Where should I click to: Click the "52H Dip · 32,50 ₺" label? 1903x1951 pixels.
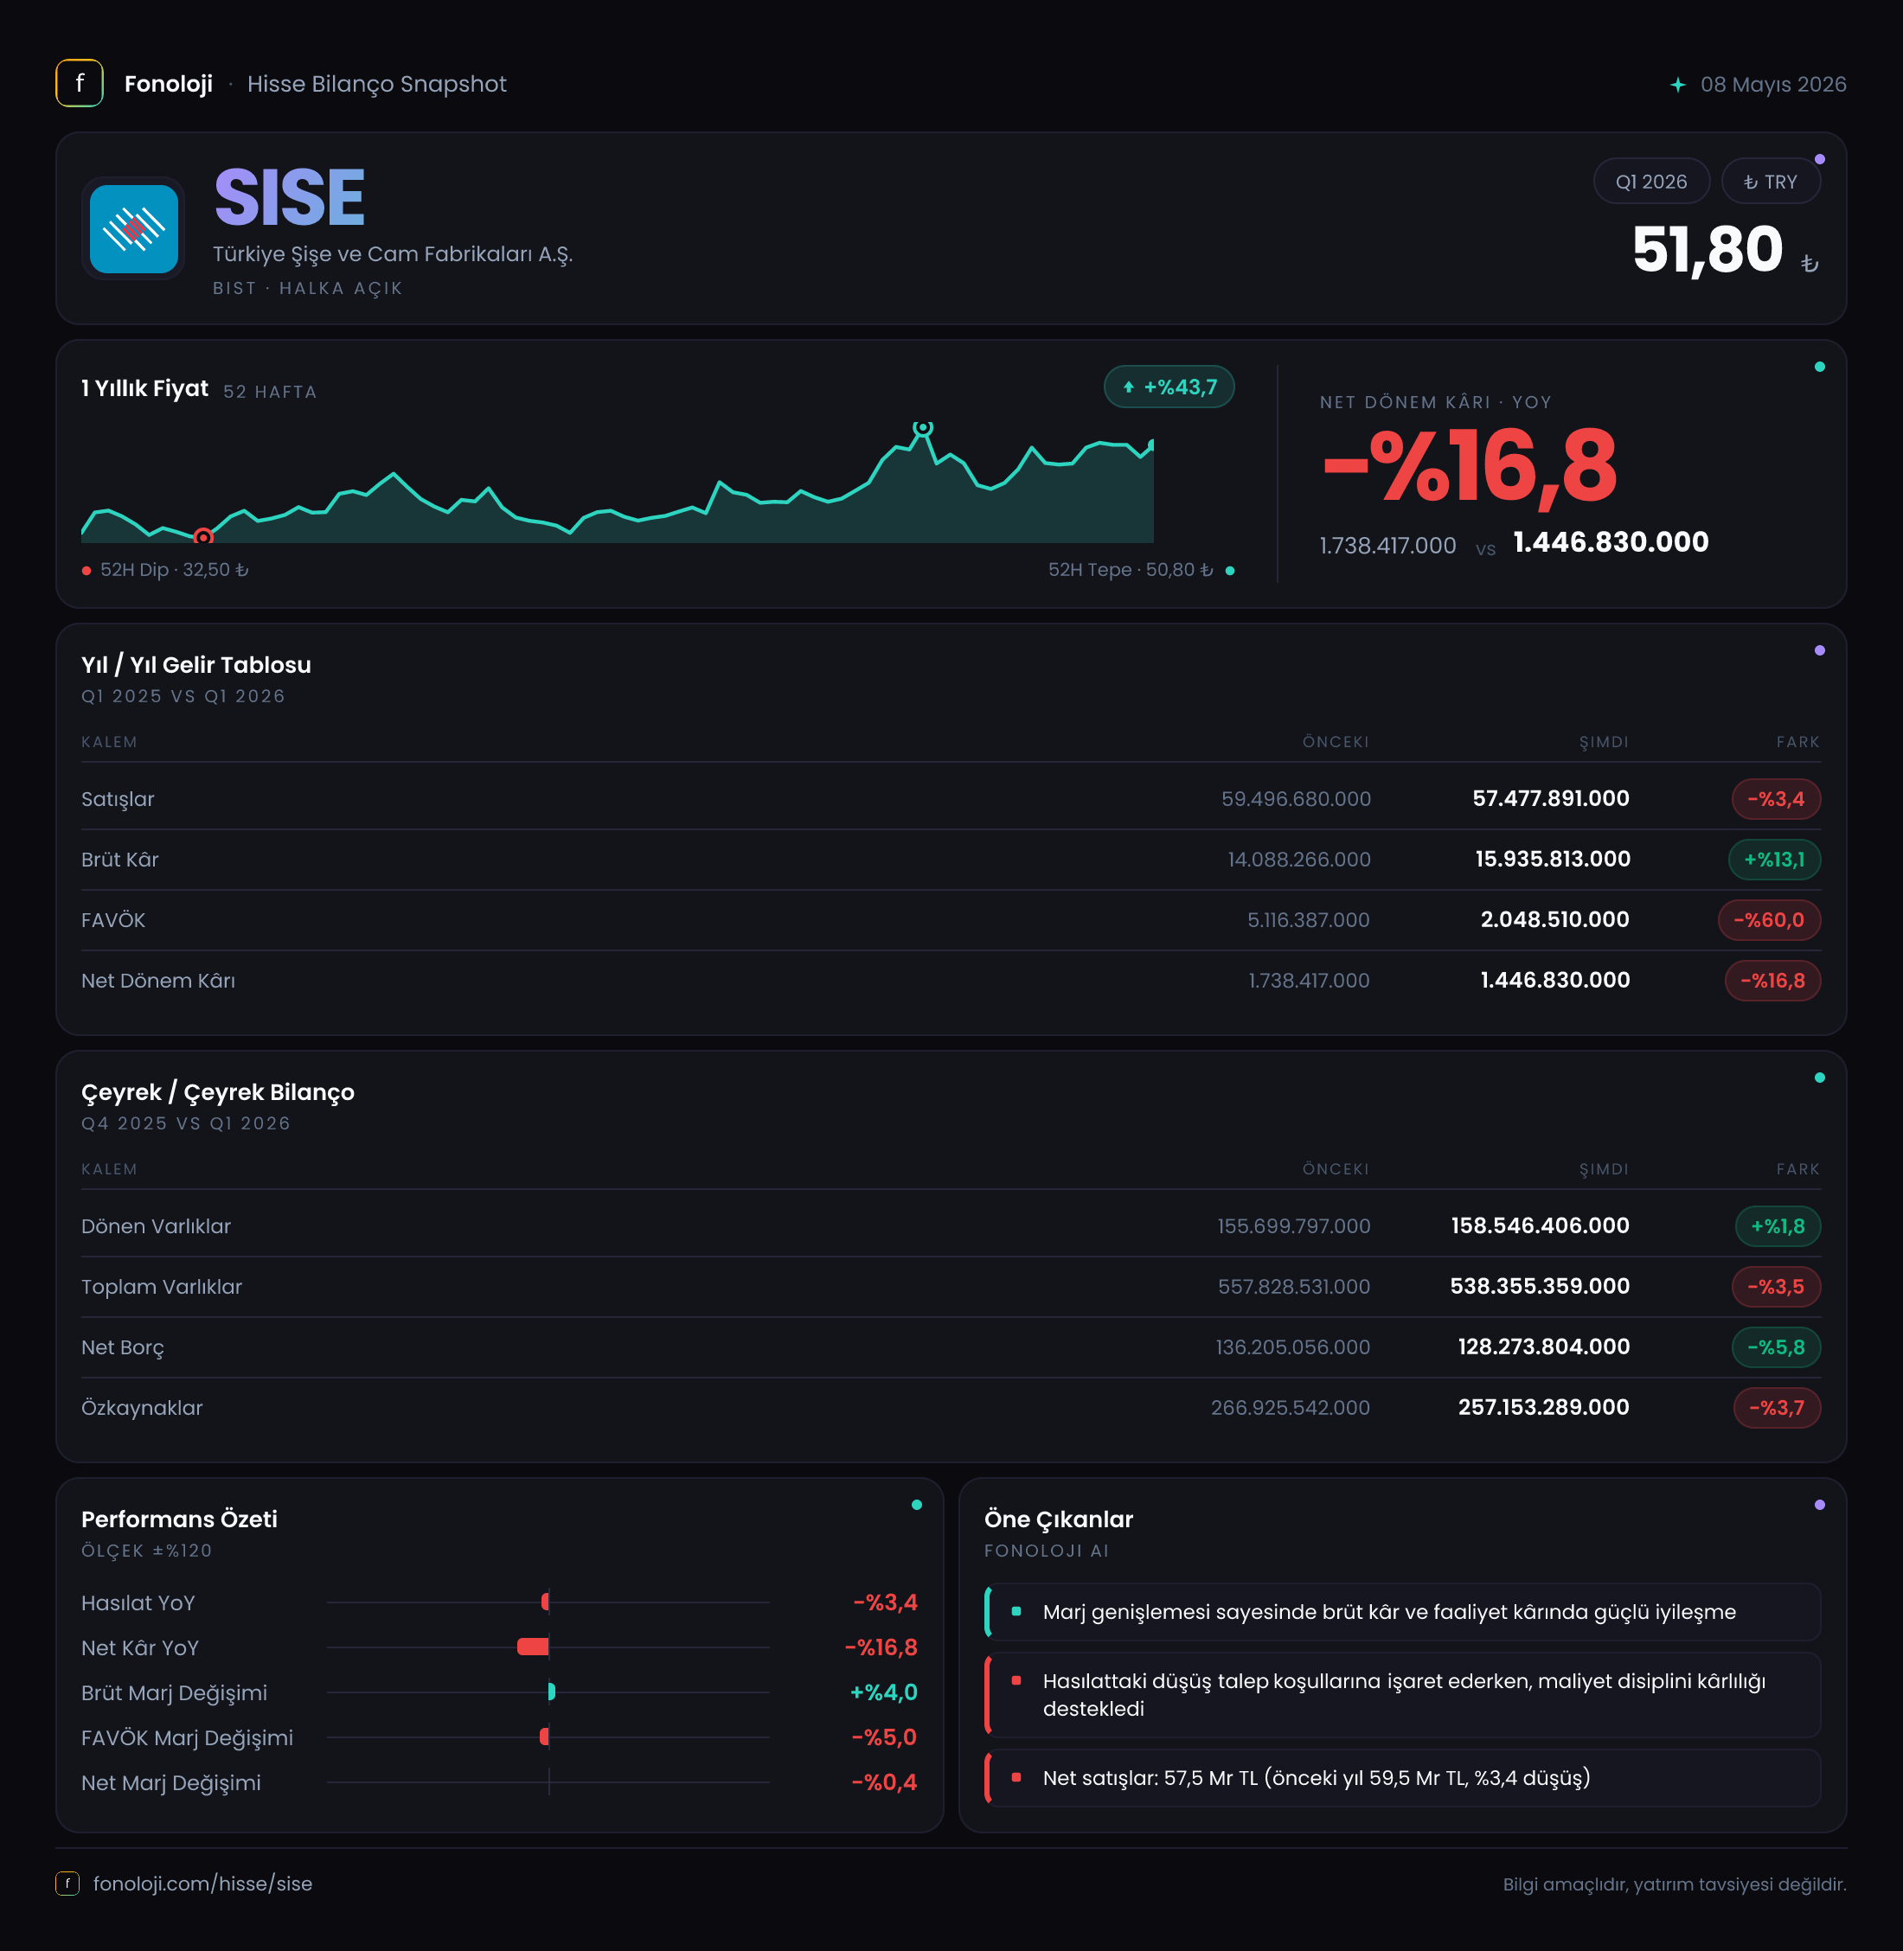coord(174,570)
